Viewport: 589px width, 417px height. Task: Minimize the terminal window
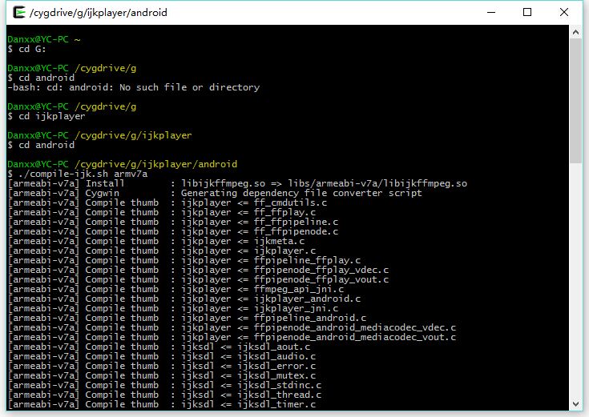pyautogui.click(x=491, y=12)
